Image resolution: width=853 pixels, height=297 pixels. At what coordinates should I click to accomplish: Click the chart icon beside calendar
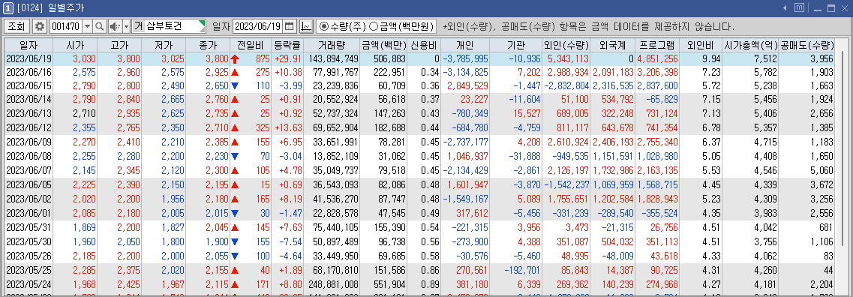tap(306, 26)
